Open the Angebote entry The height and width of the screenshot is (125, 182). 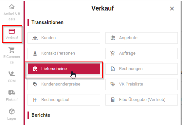(141, 38)
